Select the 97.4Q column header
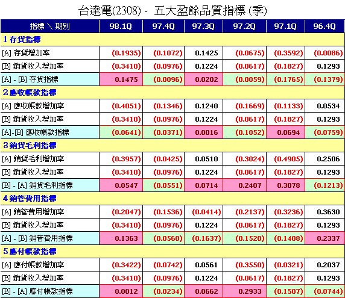This screenshot has width=345, height=298. click(163, 26)
